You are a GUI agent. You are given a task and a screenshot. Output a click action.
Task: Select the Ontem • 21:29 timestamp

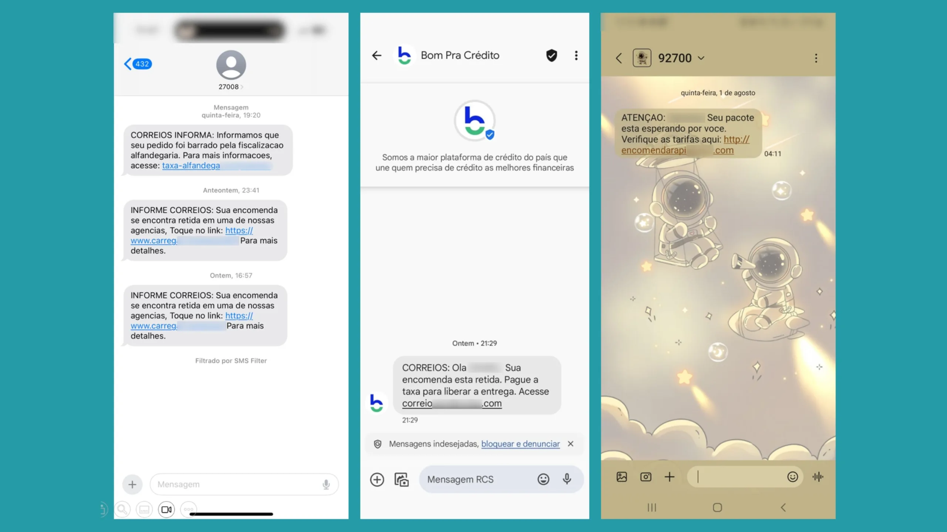click(475, 343)
